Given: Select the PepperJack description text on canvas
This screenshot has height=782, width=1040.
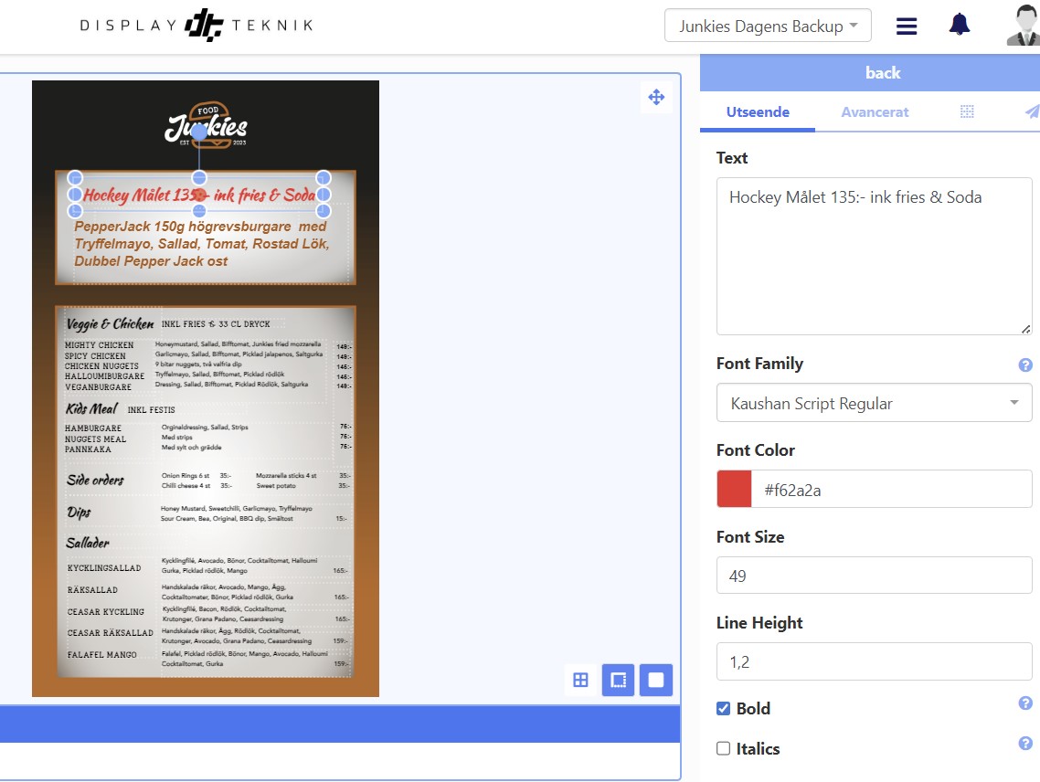Looking at the screenshot, I should point(202,243).
